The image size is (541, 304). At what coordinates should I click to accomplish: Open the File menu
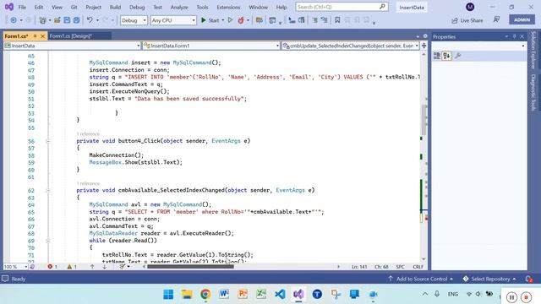(22, 7)
